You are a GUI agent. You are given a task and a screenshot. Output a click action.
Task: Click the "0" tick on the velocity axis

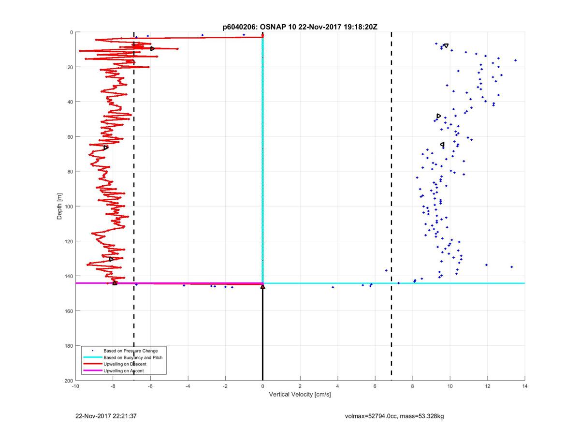[262, 386]
